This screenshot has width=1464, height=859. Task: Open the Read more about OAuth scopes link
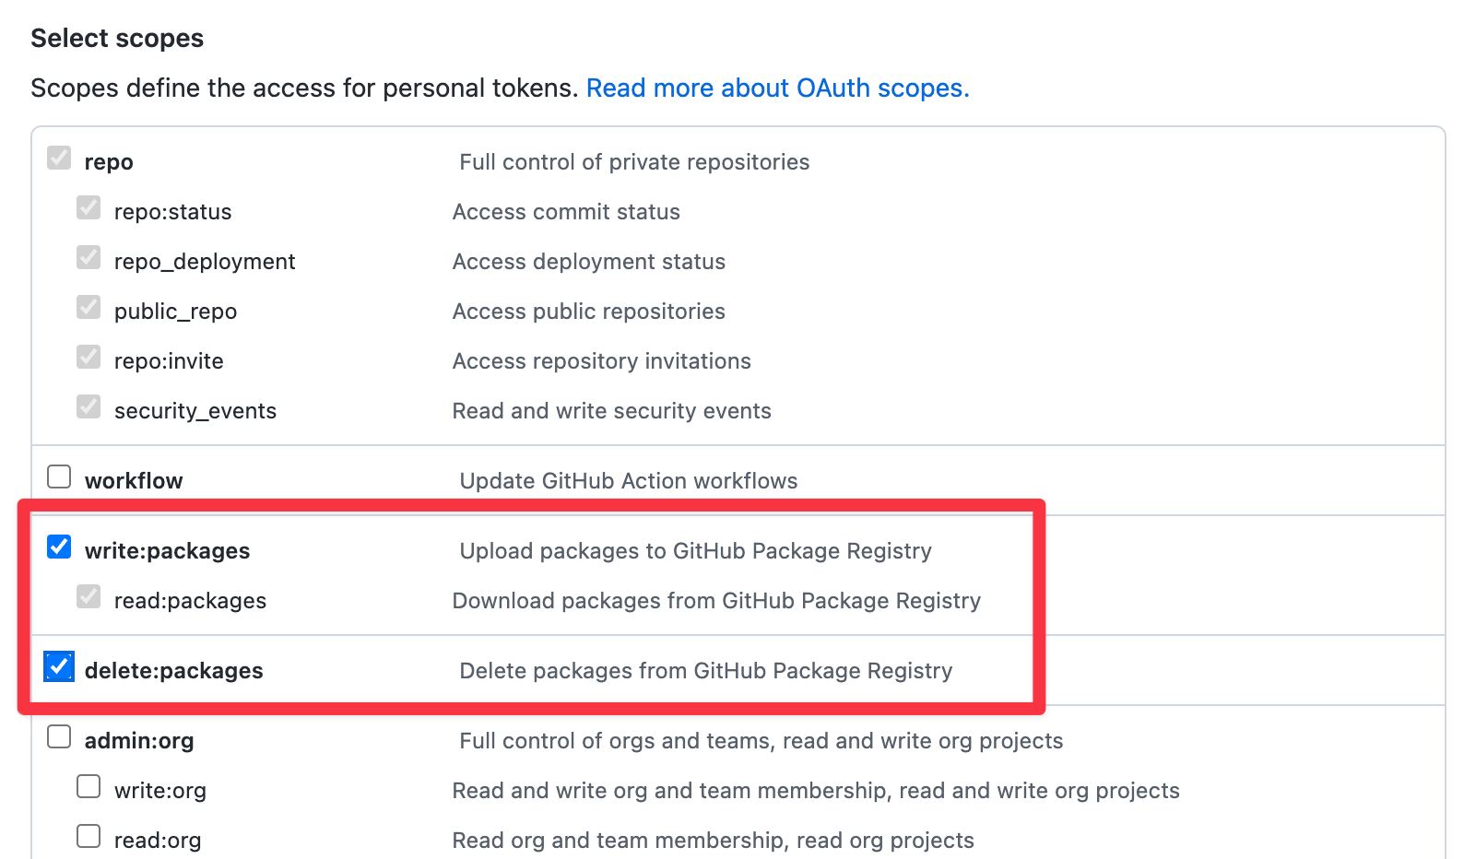pyautogui.click(x=777, y=88)
